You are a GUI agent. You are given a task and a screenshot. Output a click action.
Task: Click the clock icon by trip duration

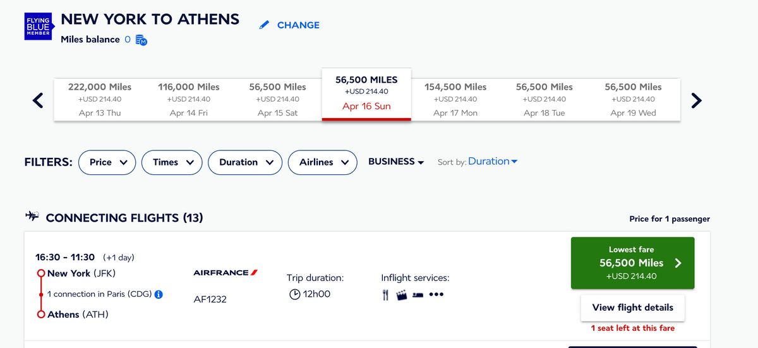pos(294,294)
